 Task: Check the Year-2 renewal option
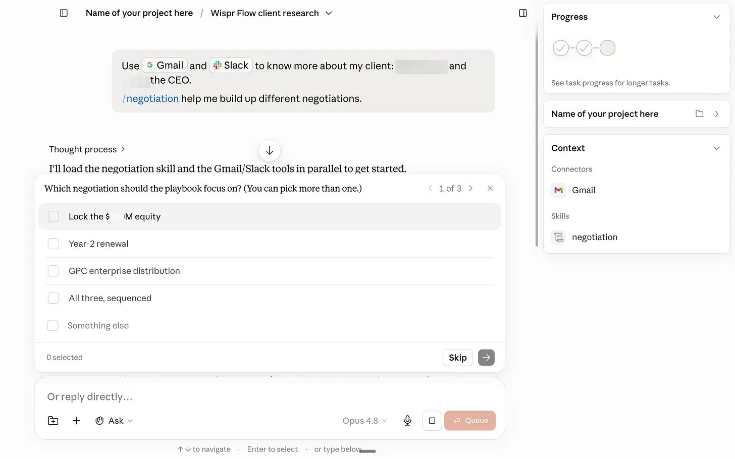pyautogui.click(x=54, y=244)
